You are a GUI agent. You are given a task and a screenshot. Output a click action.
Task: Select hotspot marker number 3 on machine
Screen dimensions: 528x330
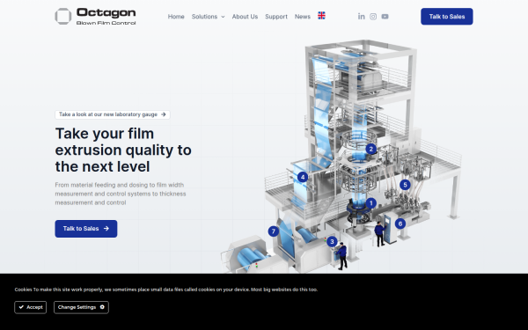coord(332,241)
